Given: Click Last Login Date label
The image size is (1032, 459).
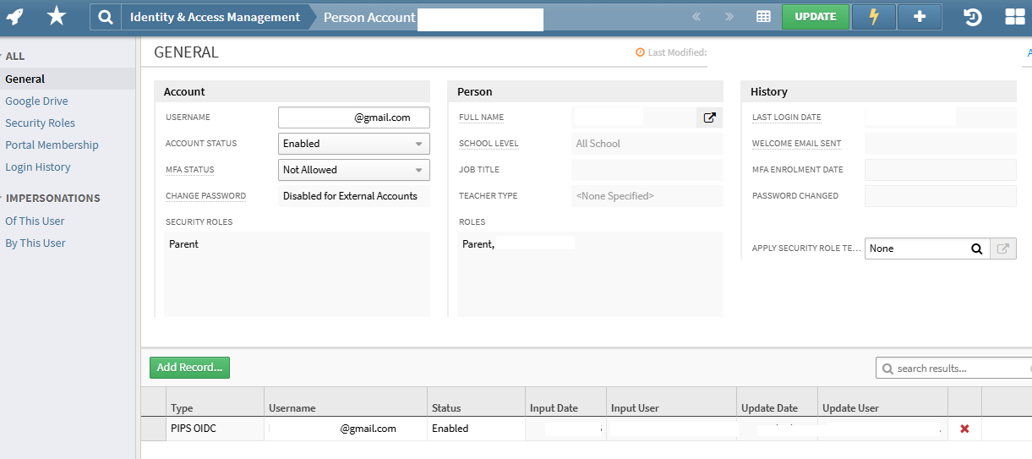Looking at the screenshot, I should click(786, 117).
